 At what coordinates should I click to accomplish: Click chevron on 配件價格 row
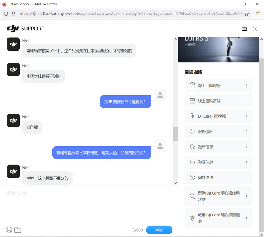click(x=246, y=177)
